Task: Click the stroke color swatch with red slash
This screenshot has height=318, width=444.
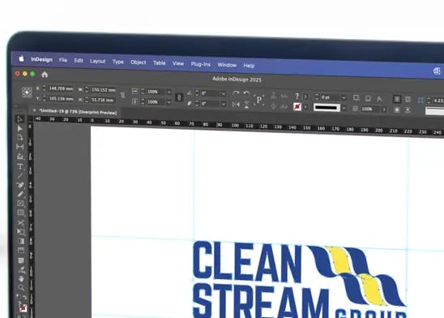Action: [297, 106]
